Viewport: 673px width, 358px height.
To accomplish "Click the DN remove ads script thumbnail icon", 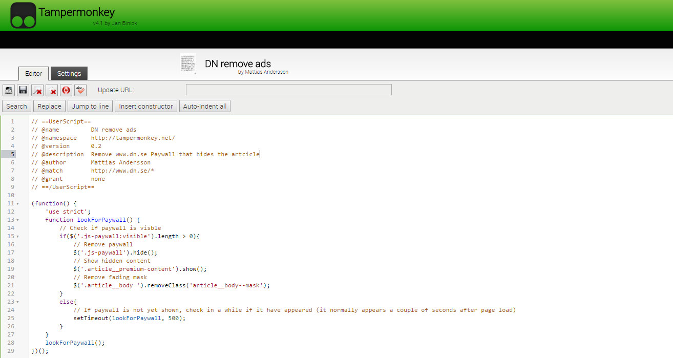I will (188, 64).
